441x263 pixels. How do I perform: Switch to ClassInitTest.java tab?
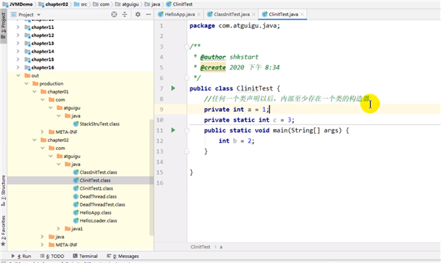pyautogui.click(x=232, y=14)
